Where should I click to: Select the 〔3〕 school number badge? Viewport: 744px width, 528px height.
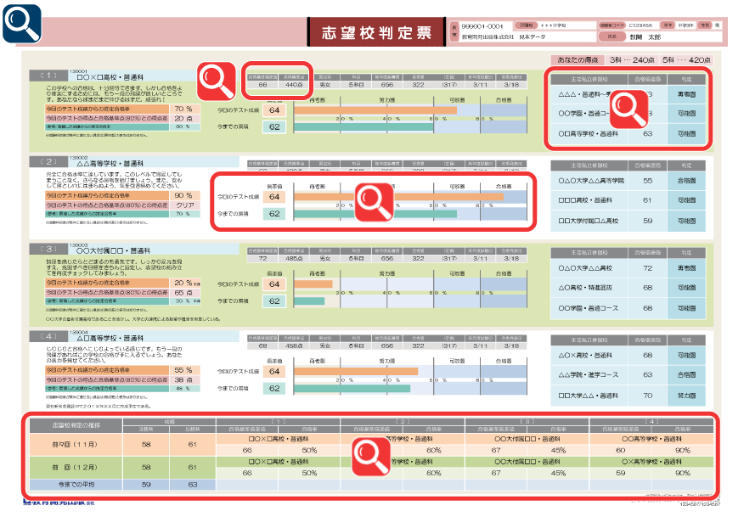[x=49, y=249]
